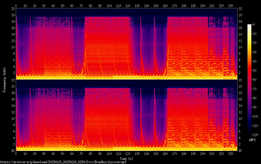Click the 10 kHz tick on lower-left frequency axis

[x=12, y=118]
